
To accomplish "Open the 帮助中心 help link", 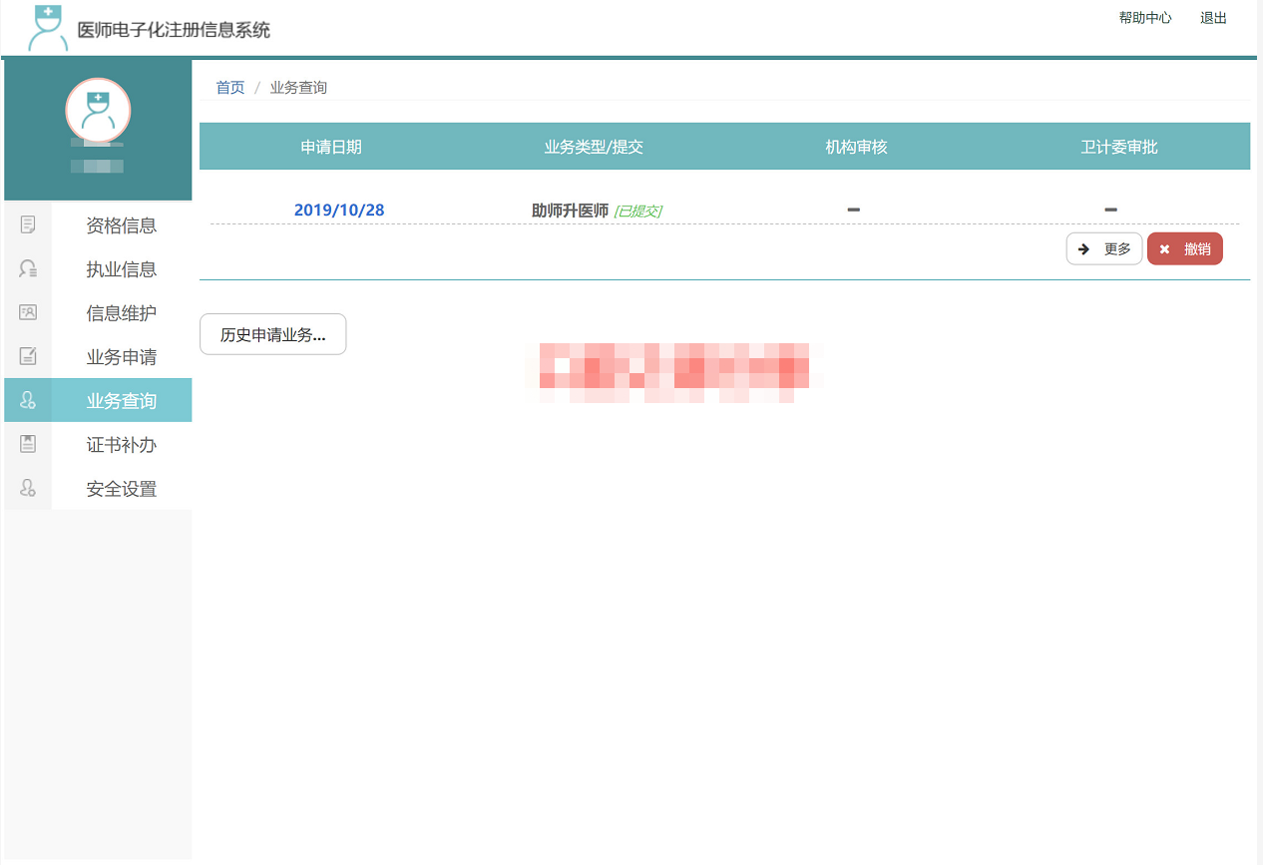I will [1145, 17].
